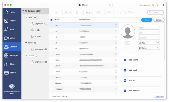Check the eighth contact row checkbox
Screen dimensions: 169x102
(x=51, y=66)
